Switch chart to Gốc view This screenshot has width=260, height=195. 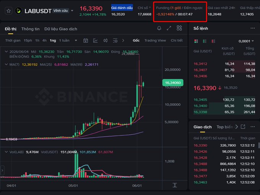(x=136, y=40)
